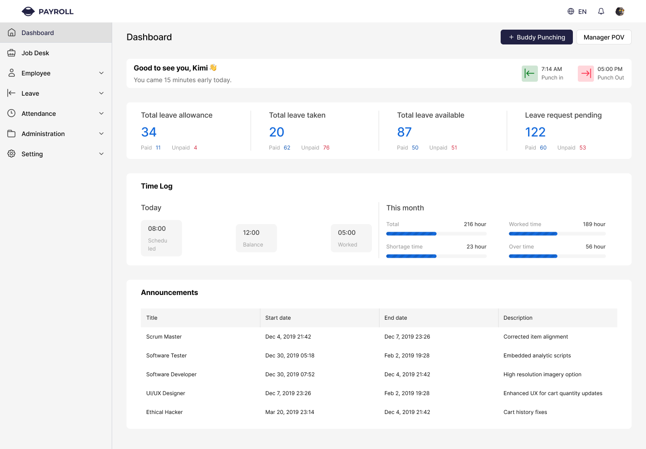Open Job Desk from the sidebar

tap(35, 53)
